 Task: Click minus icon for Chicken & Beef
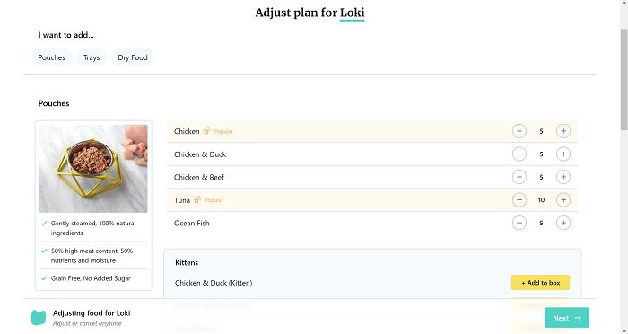click(x=519, y=177)
